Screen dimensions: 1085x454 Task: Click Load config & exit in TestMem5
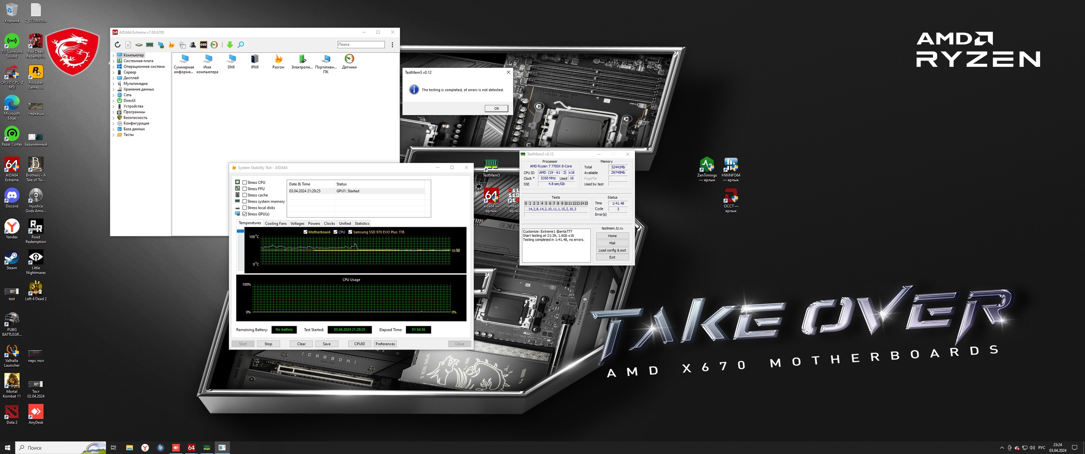(612, 250)
